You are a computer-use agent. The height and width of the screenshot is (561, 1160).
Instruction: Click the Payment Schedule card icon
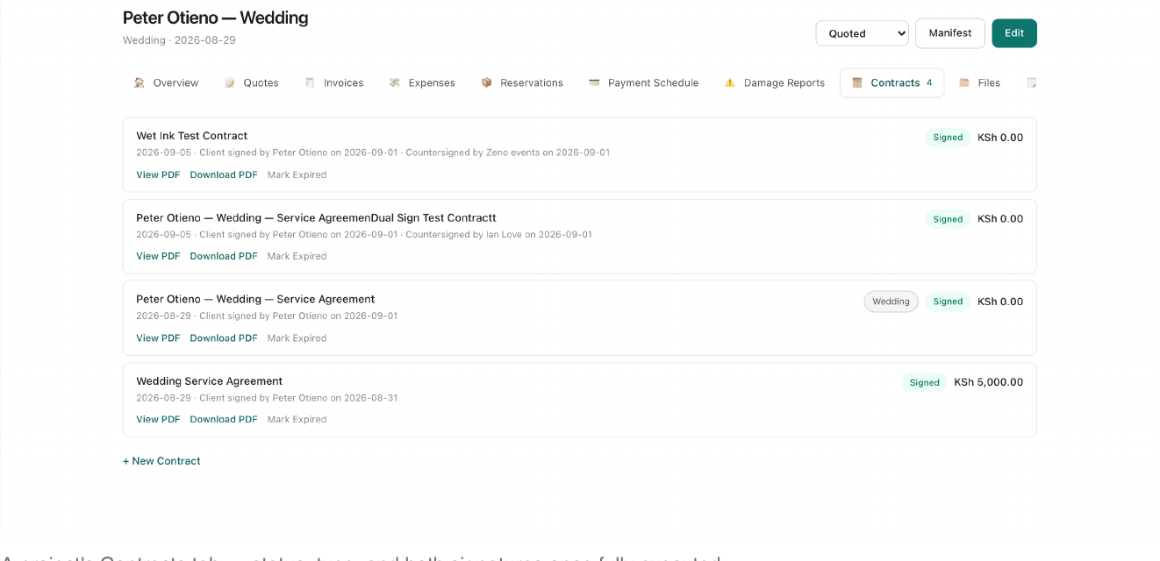point(594,82)
